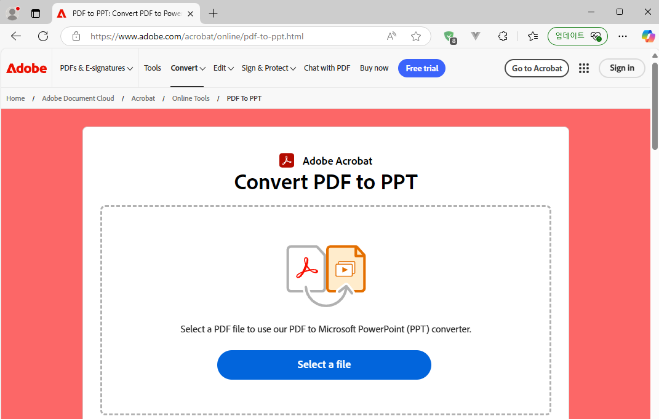Image resolution: width=659 pixels, height=419 pixels.
Task: Expand the Edit dropdown menu
Action: [223, 68]
